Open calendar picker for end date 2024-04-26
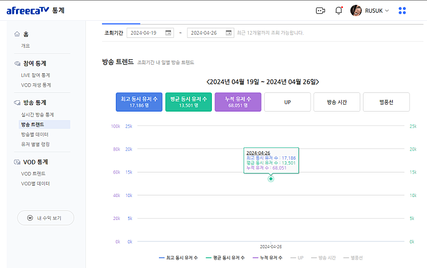 [x=228, y=33]
